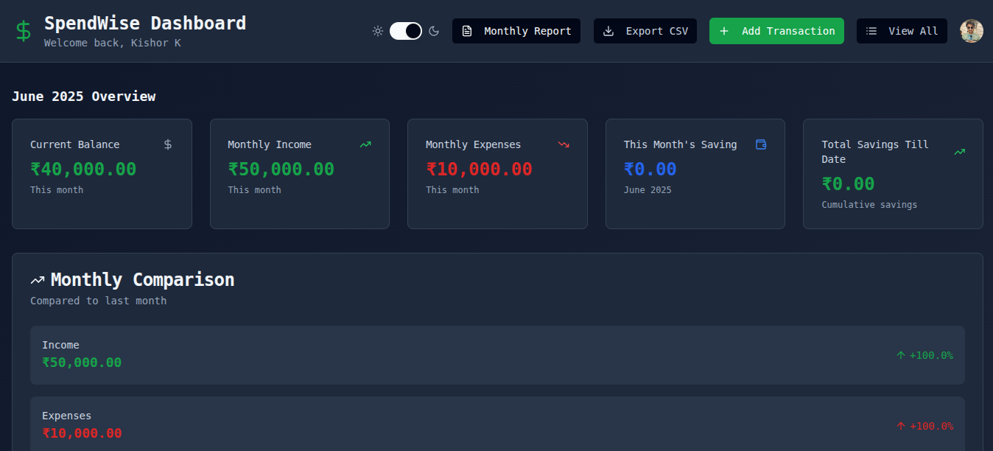
Task: Export transactions as CSV
Action: 645,31
